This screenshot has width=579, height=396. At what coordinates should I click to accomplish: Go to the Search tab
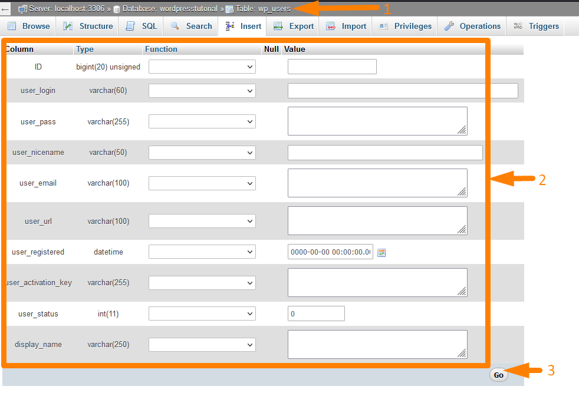tap(191, 26)
